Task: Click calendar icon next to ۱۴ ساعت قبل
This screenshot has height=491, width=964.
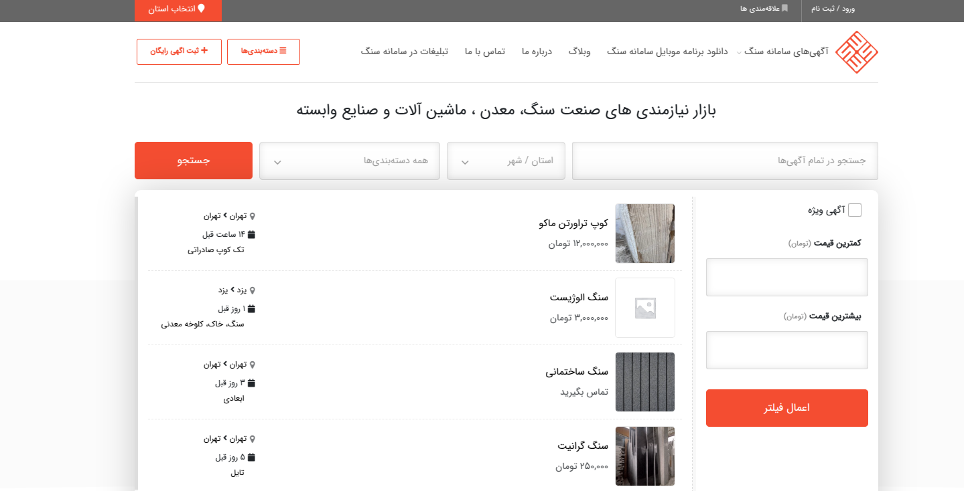Action: tap(252, 235)
